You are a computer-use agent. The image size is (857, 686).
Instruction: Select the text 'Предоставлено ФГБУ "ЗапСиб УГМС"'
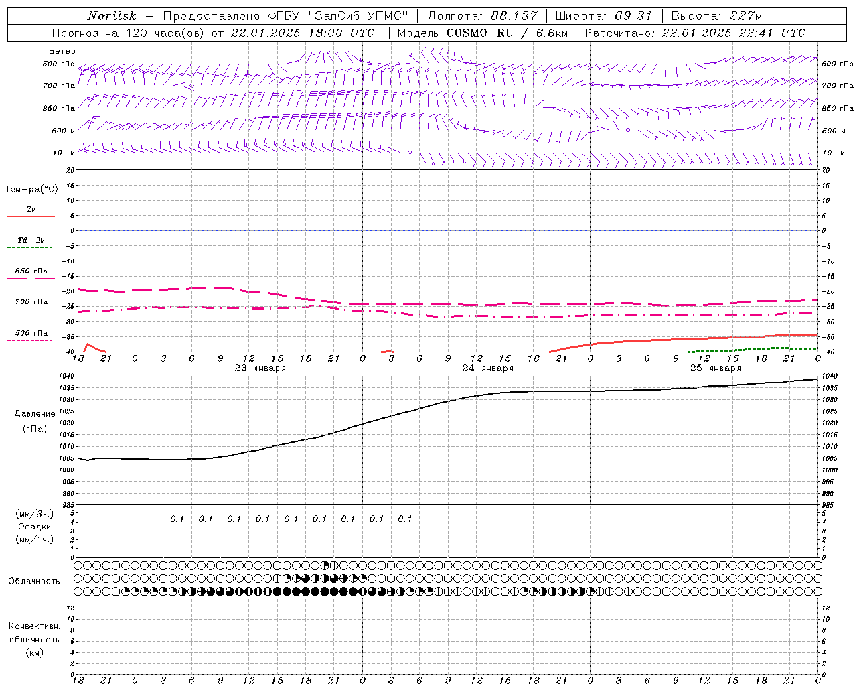pyautogui.click(x=286, y=16)
